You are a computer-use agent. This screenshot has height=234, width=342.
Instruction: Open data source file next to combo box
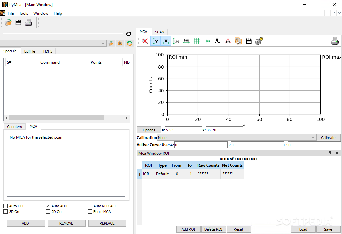coord(111,43)
